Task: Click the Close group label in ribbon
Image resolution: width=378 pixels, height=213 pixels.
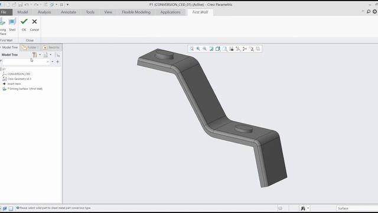Action: pos(30,40)
